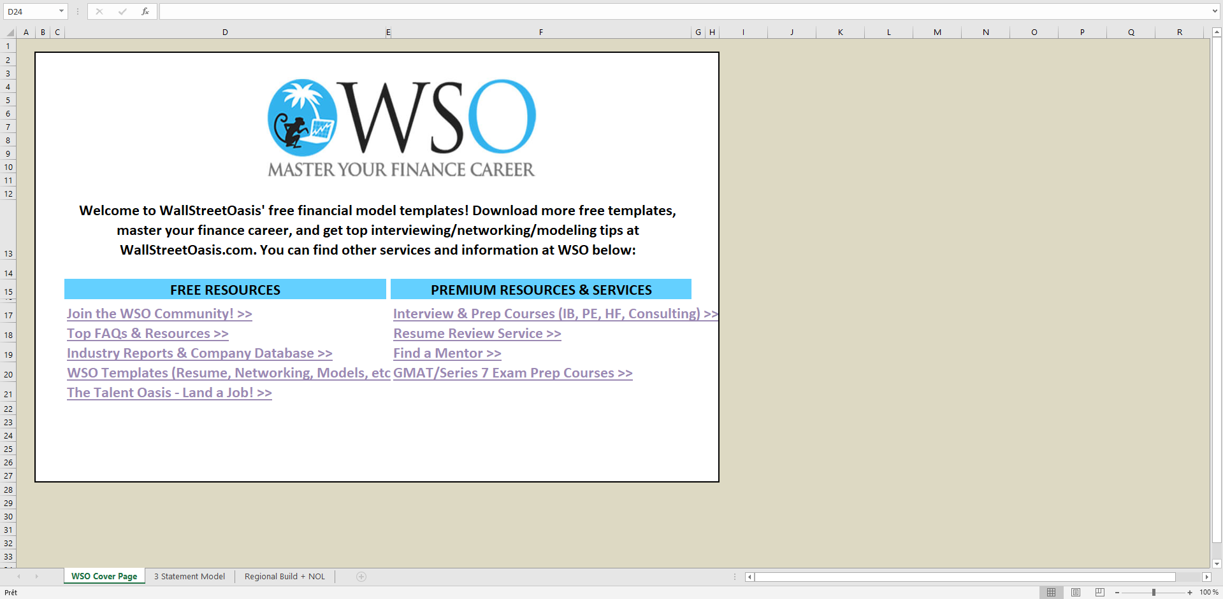1223x599 pixels.
Task: Select column A header
Action: [x=26, y=32]
